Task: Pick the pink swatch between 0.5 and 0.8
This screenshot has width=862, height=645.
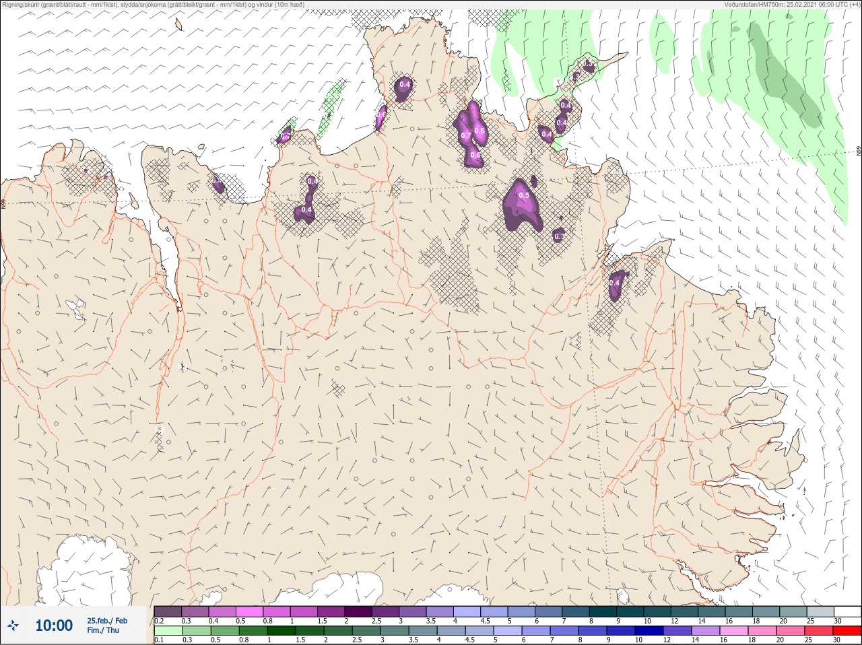Action: click(249, 611)
